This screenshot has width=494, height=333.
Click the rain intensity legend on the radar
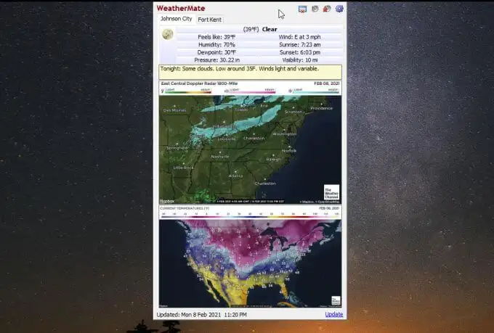point(186,91)
